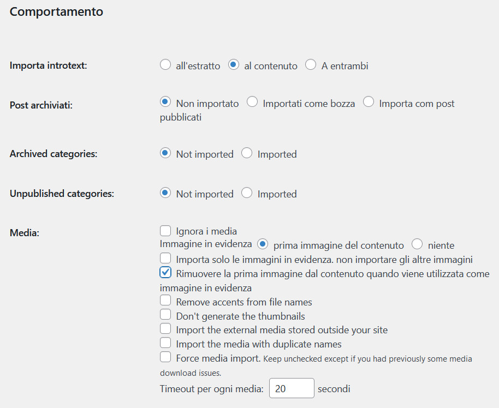Select the "all'estratto" introtext option
499x408 pixels.
pos(165,64)
